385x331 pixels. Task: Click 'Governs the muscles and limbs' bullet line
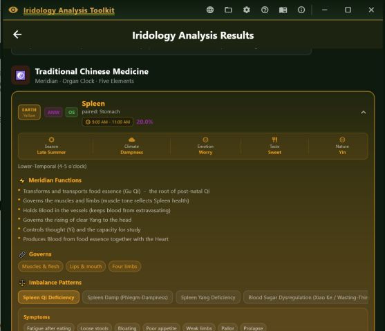pyautogui.click(x=106, y=200)
